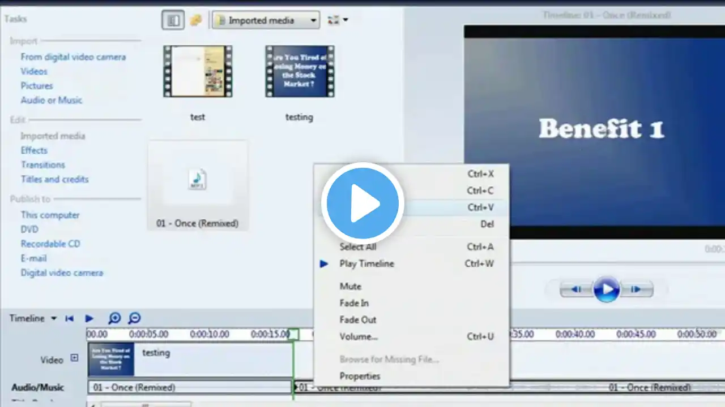Image resolution: width=725 pixels, height=407 pixels.
Task: Publish to Recordable CD
Action: 50,244
